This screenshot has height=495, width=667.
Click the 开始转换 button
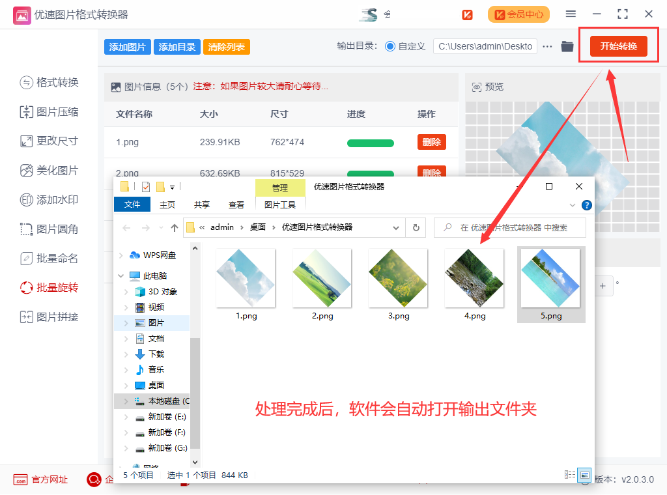pyautogui.click(x=618, y=46)
